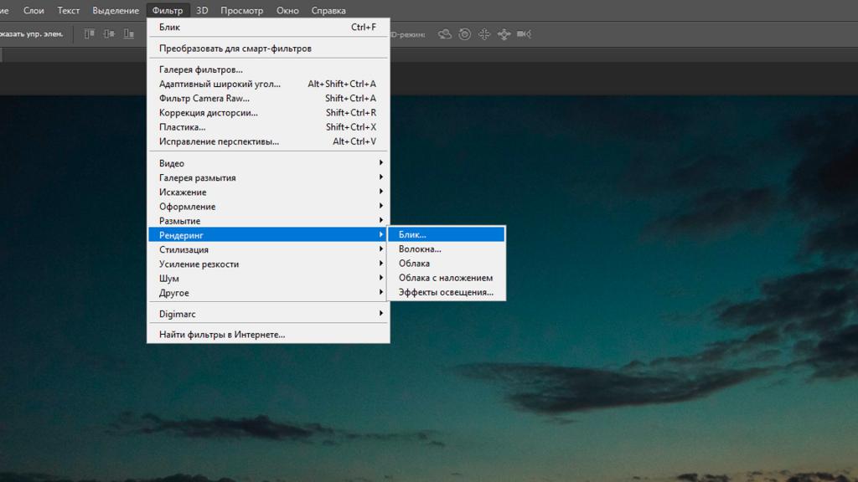This screenshot has width=858, height=482.
Task: Select the 3D rotate mode icon
Action: [444, 34]
